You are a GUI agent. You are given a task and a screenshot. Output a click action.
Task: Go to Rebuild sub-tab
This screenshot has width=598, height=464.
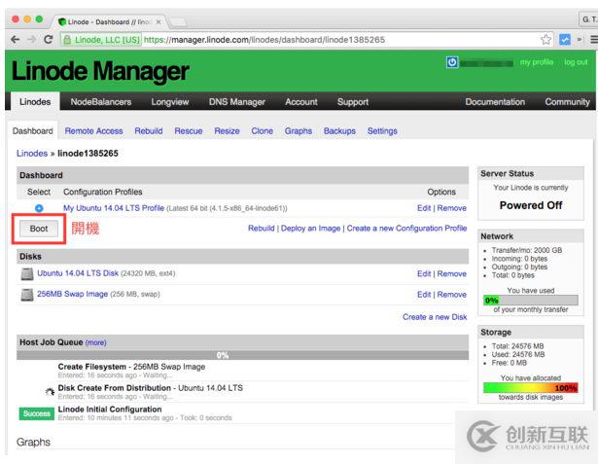coord(149,131)
